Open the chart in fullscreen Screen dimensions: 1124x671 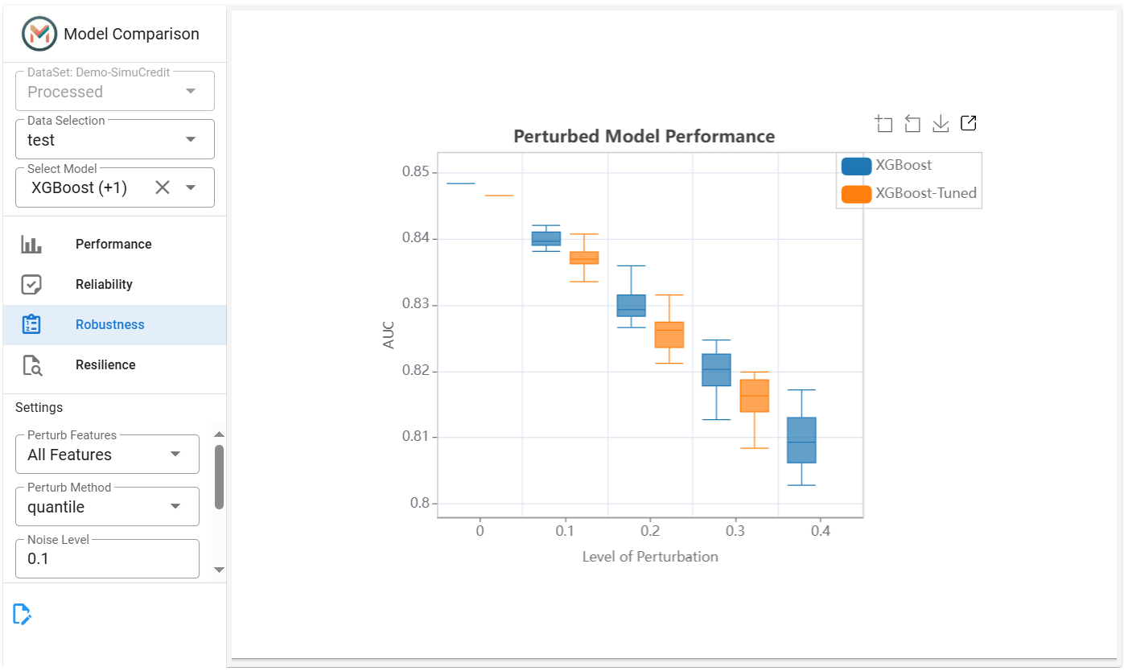tap(969, 123)
